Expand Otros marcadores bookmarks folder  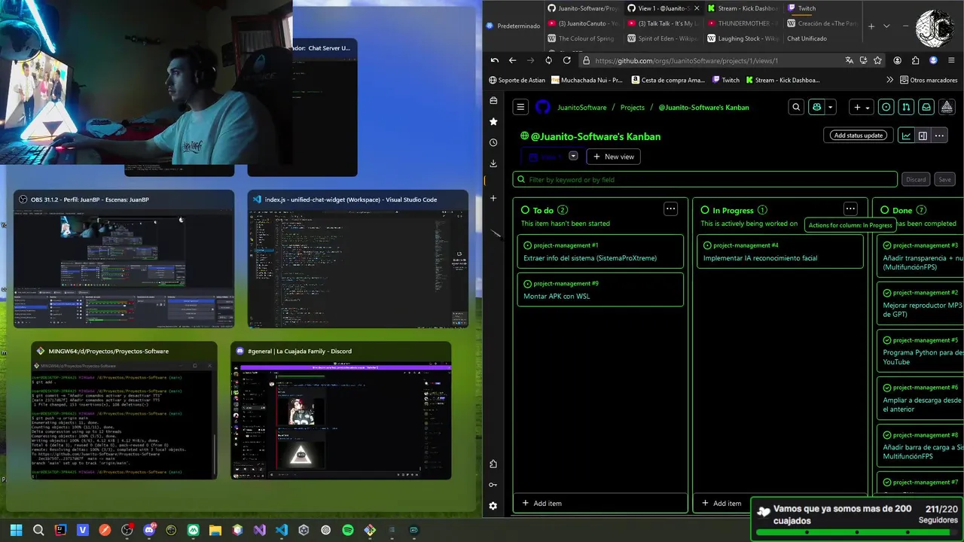coord(929,80)
